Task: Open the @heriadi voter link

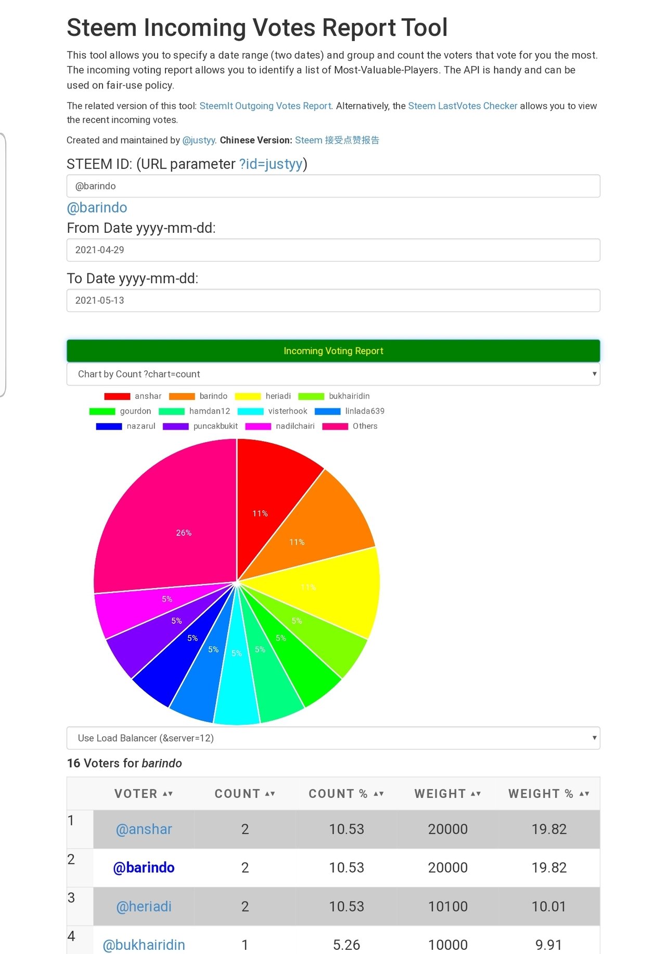Action: coord(144,907)
